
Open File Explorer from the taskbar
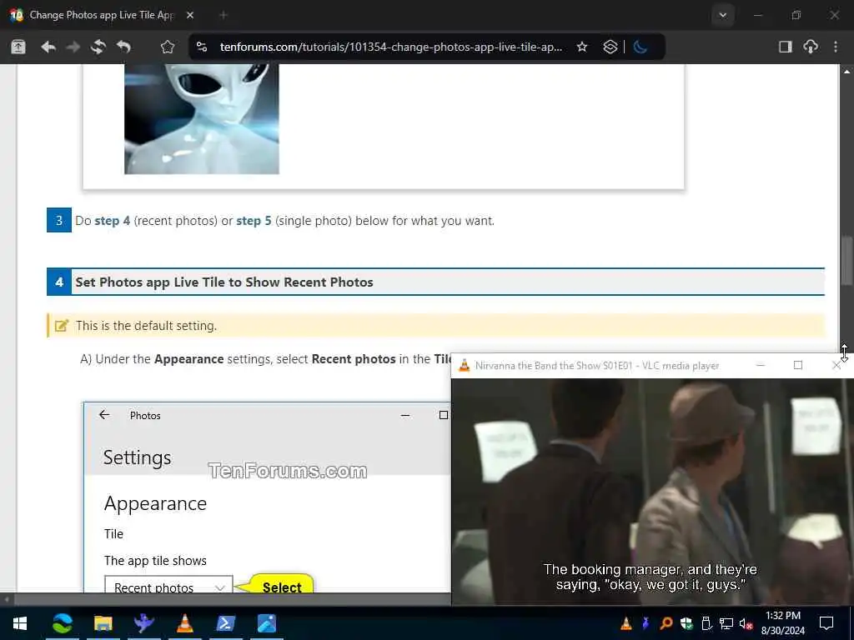[103, 623]
